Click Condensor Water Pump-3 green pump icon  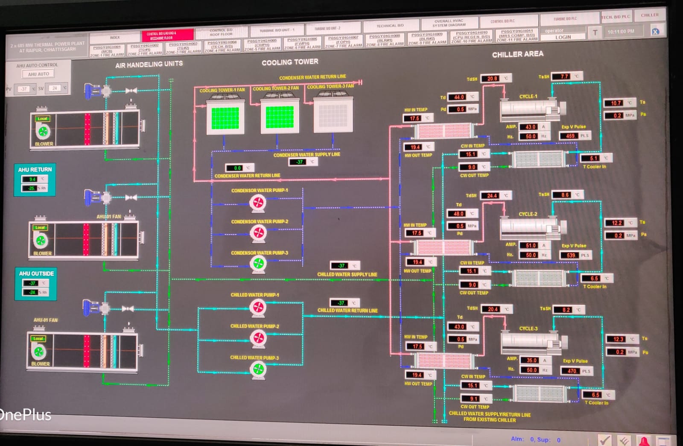(258, 264)
